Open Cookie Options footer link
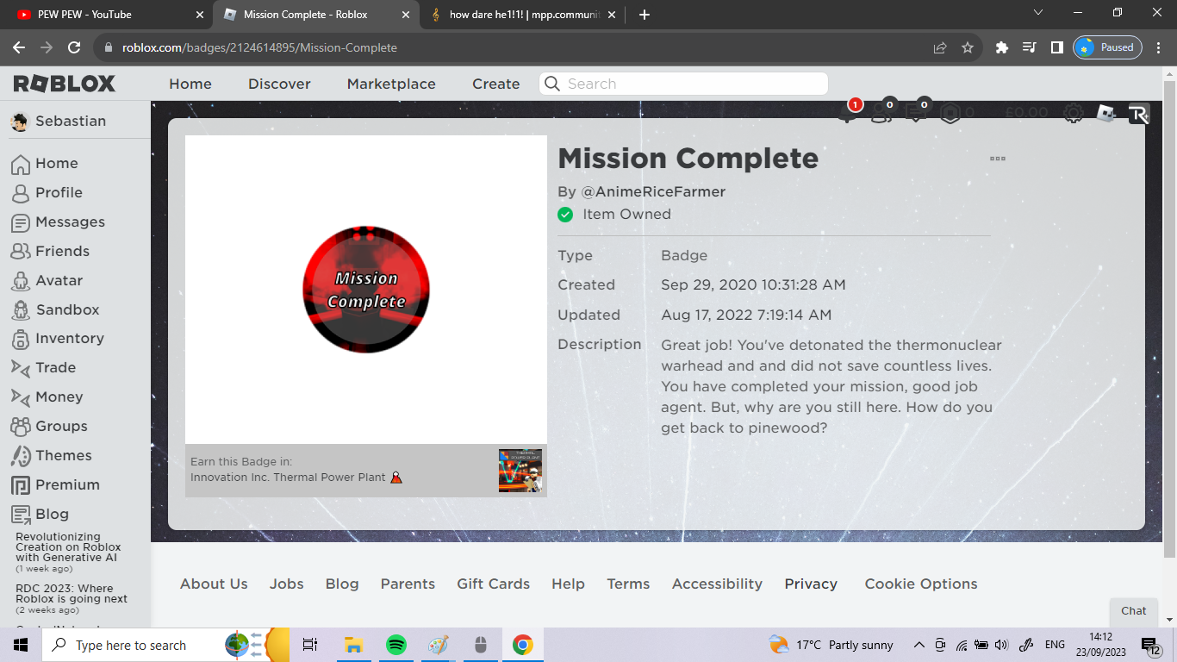 point(921,584)
